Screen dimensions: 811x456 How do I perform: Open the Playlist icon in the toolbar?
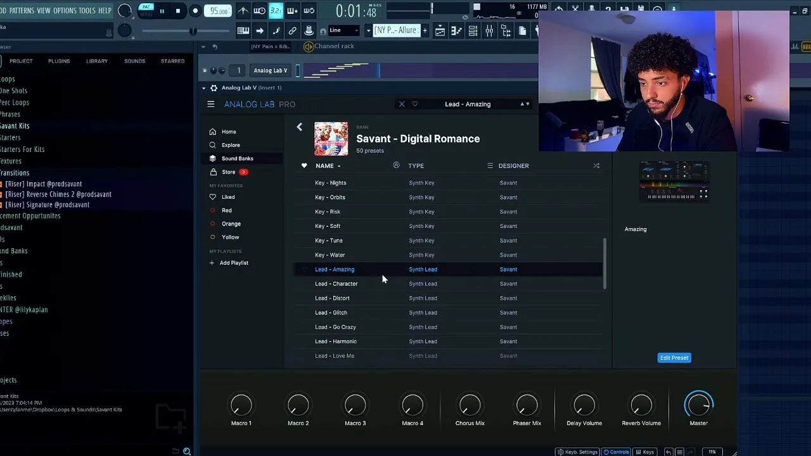[440, 30]
